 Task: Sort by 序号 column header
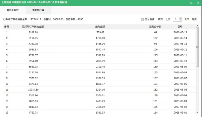(7, 26)
